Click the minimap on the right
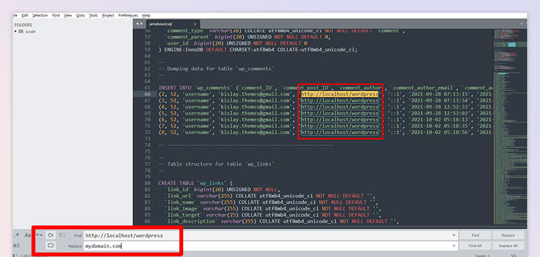 coord(510,127)
